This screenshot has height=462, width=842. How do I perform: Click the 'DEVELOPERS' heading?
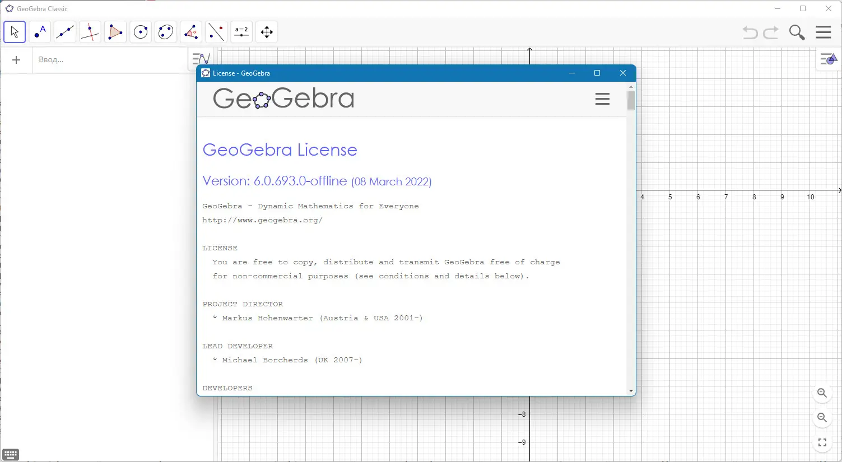[227, 388]
